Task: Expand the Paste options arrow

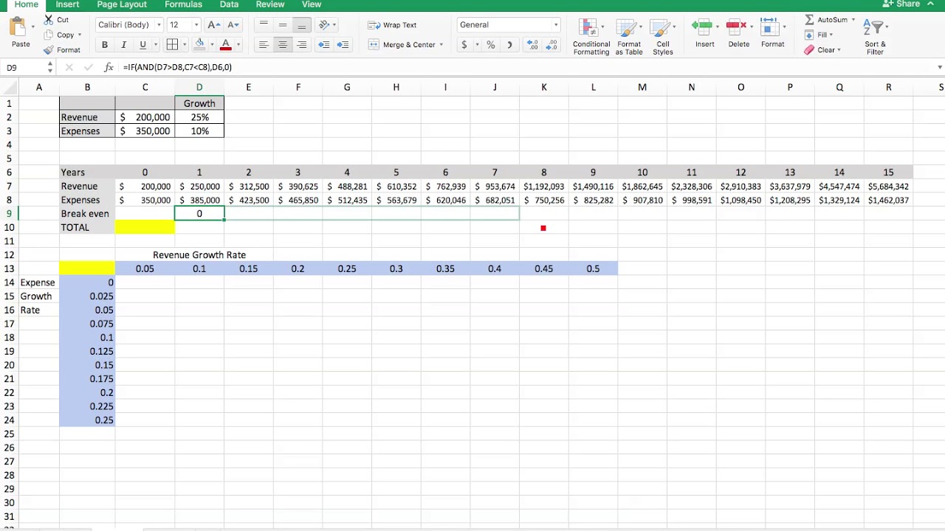Action: pos(33,26)
